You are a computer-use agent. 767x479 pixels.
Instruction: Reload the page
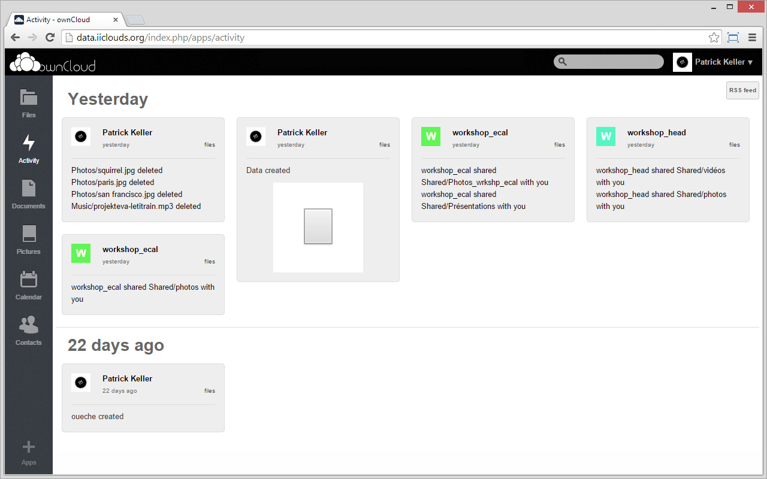(50, 38)
